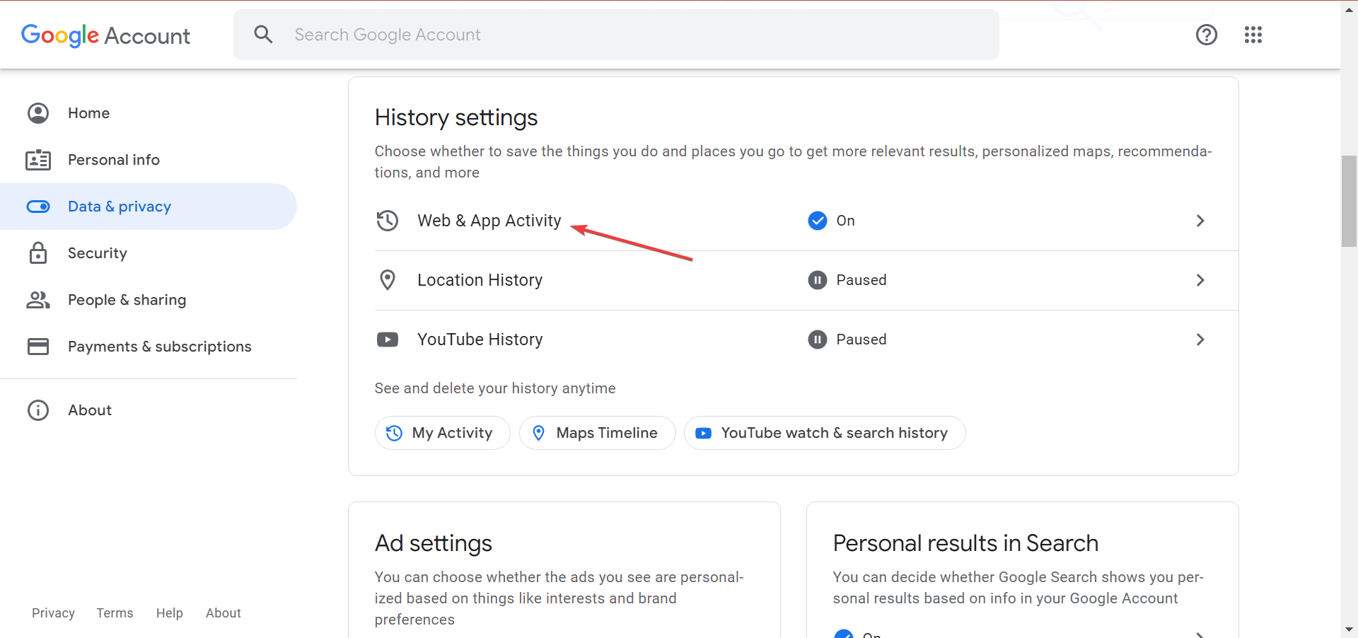Open Personal info in sidebar
Viewport: 1358px width, 638px height.
click(x=149, y=160)
